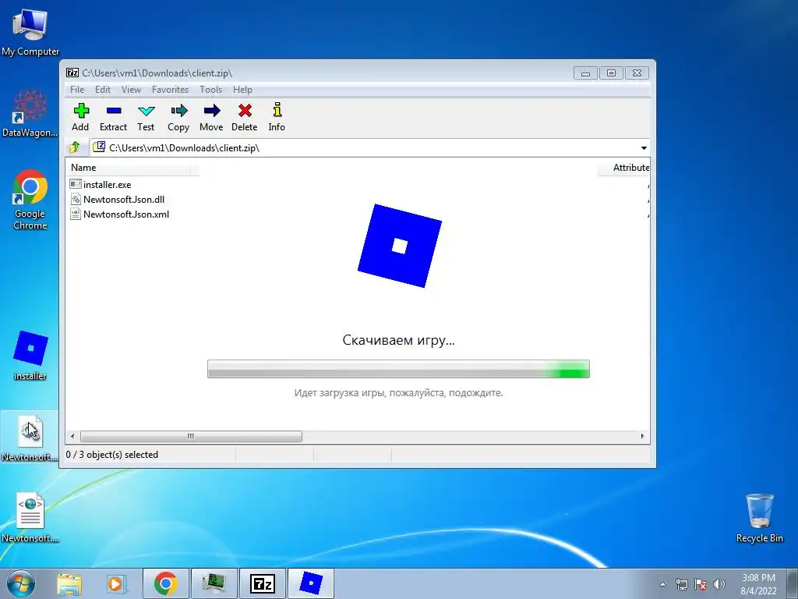Click the 7z icon in the window title bar

72,73
